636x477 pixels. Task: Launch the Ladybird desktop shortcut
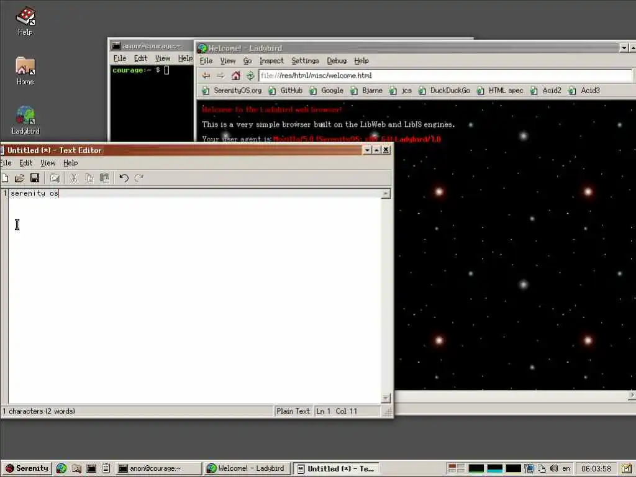[x=25, y=120]
